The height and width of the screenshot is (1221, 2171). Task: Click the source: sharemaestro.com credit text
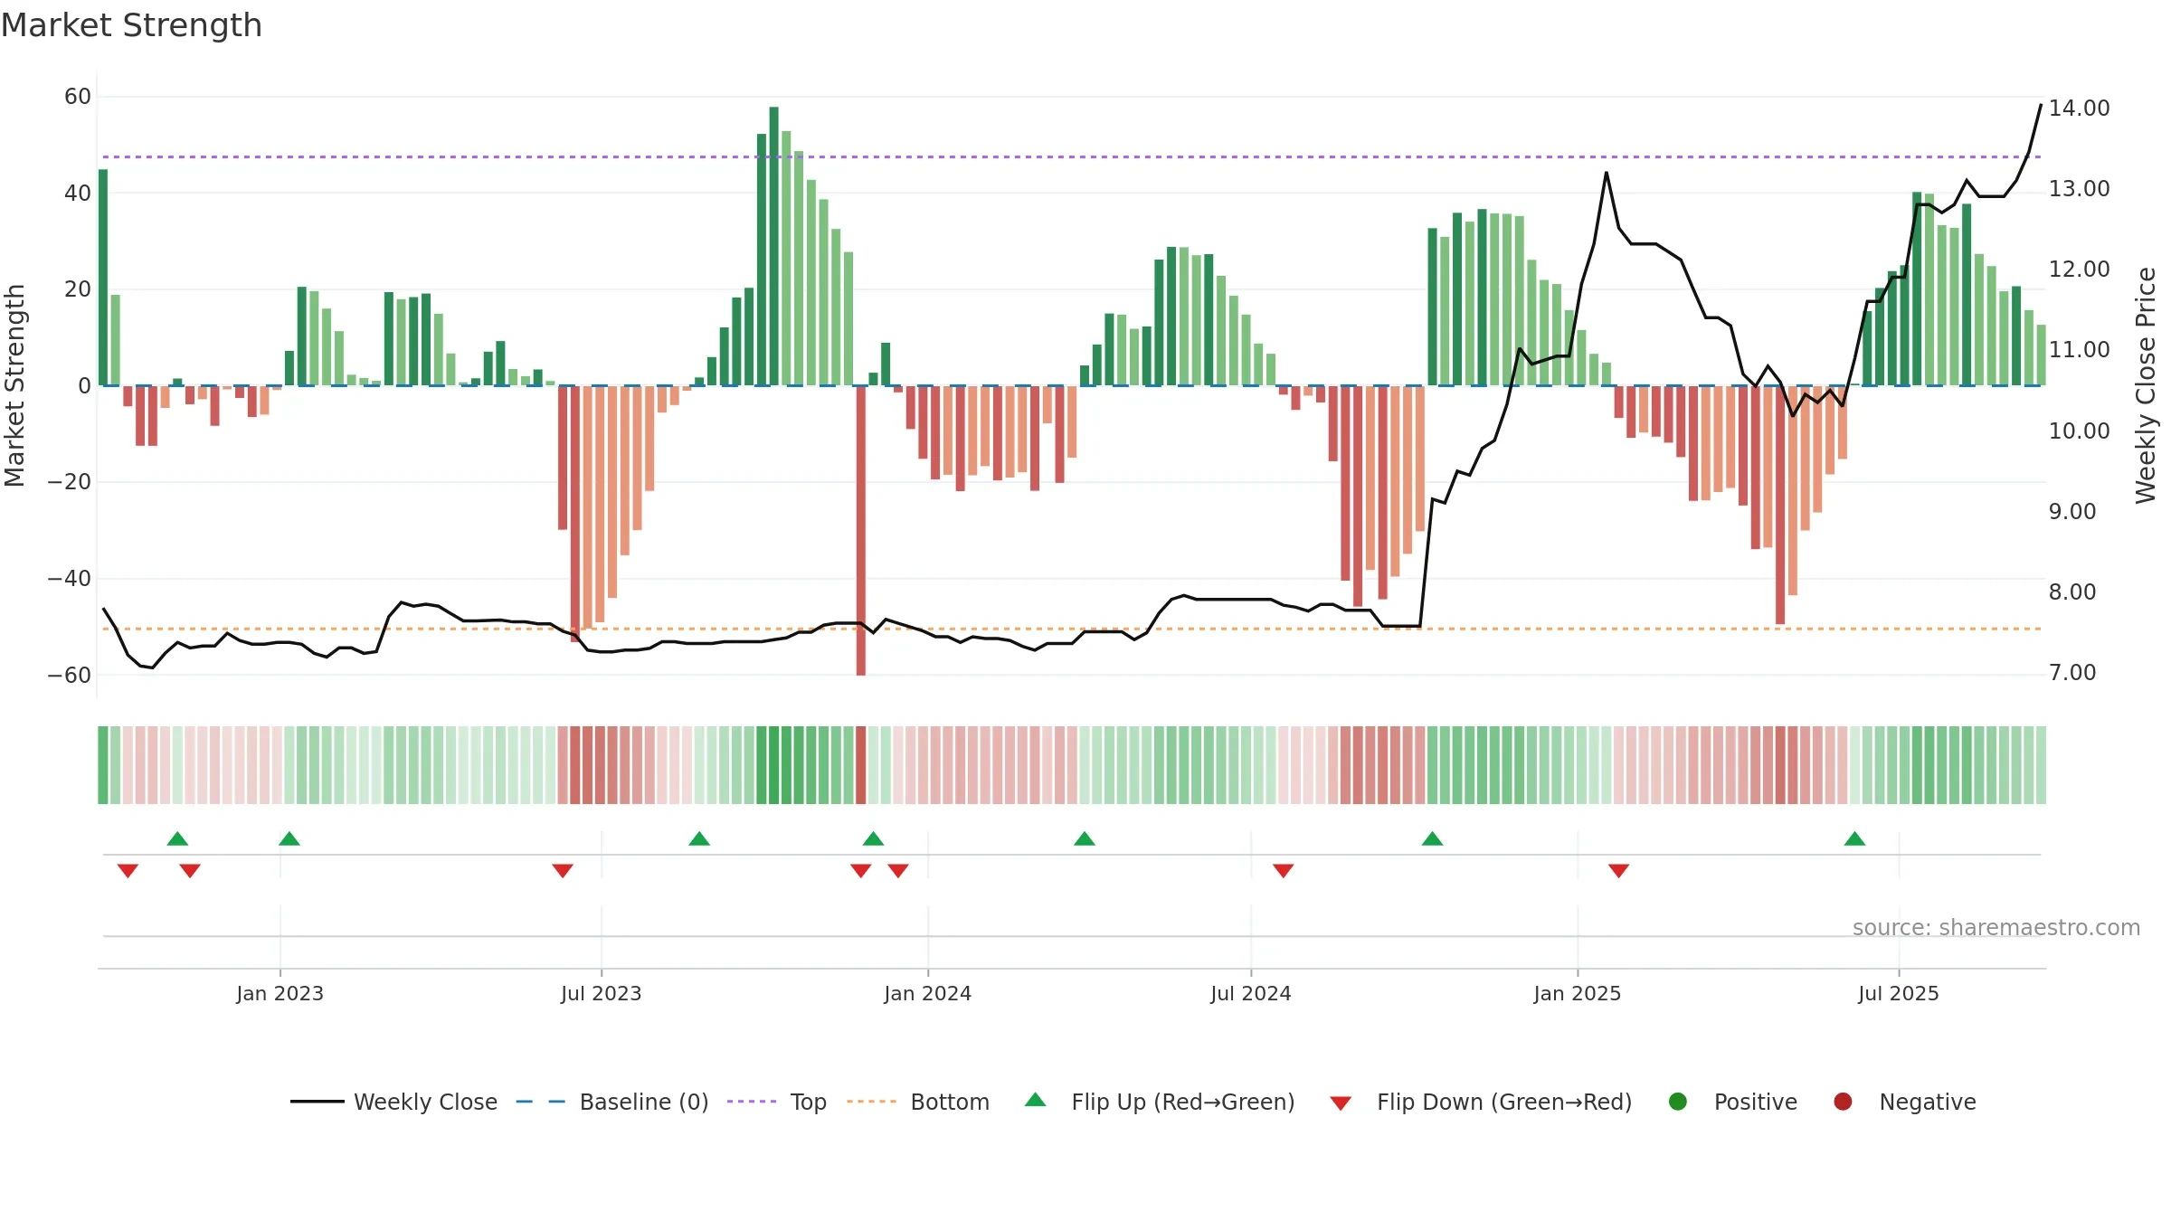1996,927
